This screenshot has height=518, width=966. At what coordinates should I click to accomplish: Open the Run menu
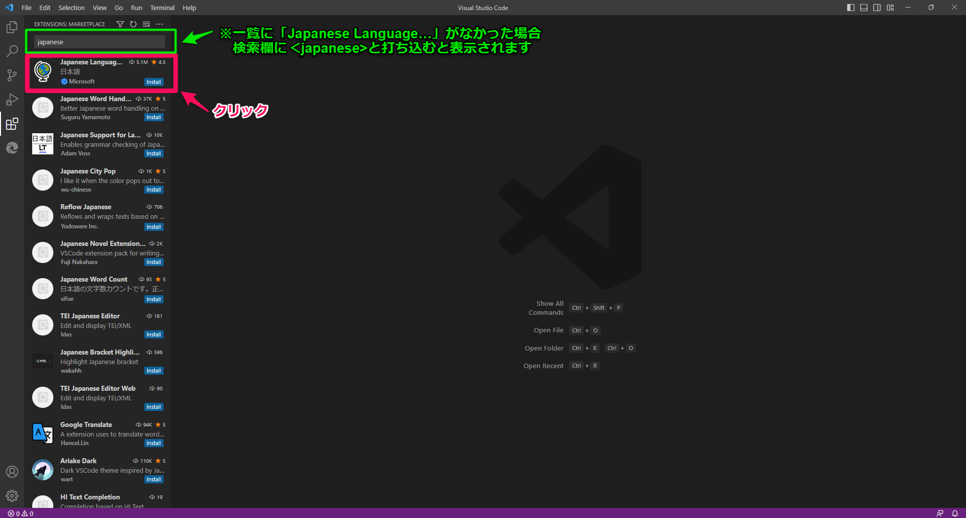click(x=136, y=8)
